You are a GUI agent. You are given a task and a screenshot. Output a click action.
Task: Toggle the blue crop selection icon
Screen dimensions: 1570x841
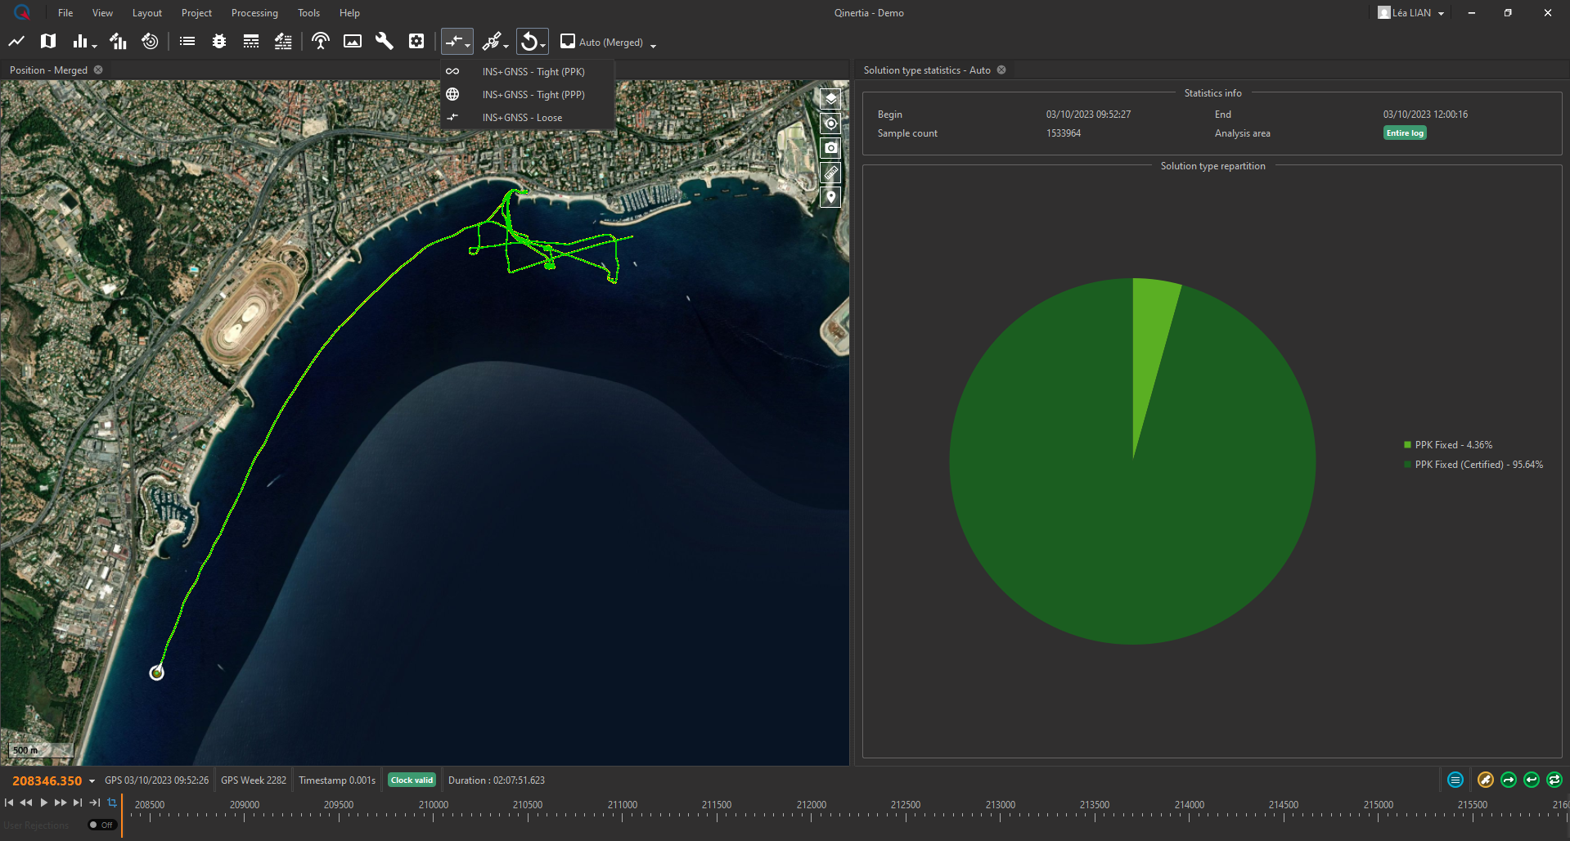(112, 803)
